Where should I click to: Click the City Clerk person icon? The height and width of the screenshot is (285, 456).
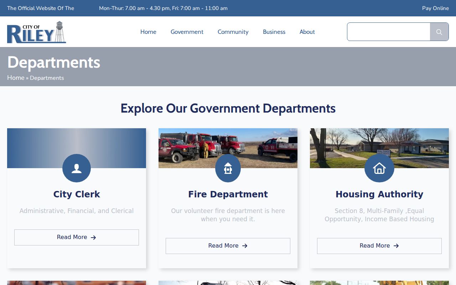click(77, 168)
